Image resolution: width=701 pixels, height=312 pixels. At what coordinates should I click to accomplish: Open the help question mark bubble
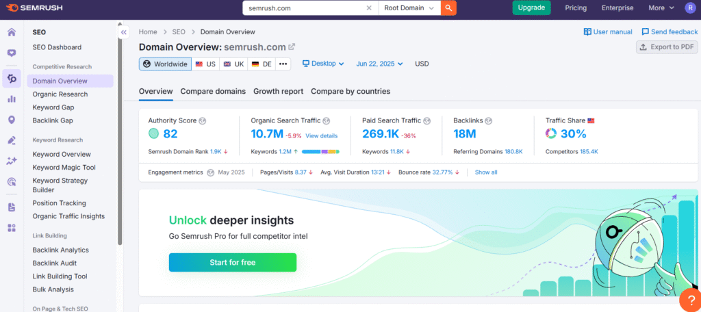(691, 300)
